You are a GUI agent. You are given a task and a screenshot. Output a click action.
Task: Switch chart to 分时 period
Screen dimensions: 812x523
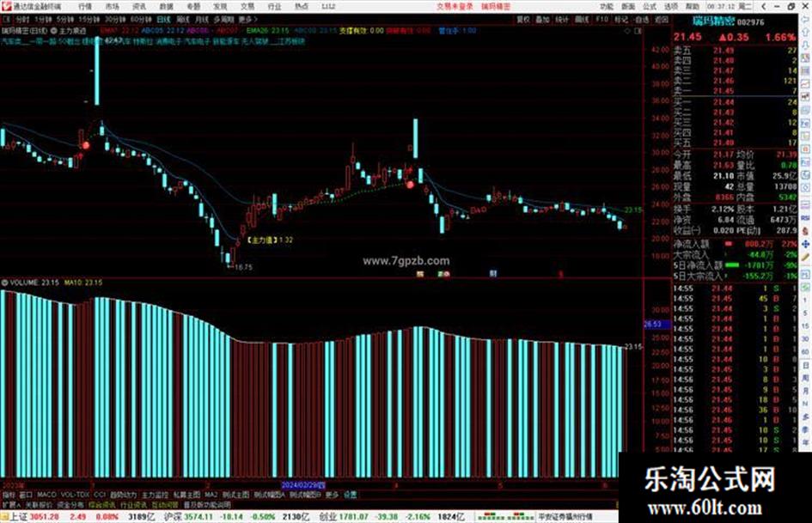pos(21,20)
